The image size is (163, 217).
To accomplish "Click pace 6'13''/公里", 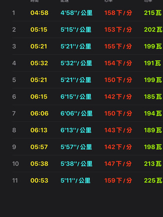I will [x=76, y=130].
